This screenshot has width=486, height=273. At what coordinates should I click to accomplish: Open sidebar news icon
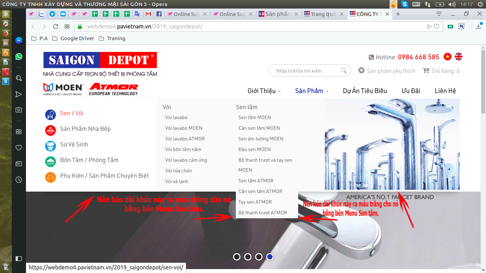coord(19,164)
